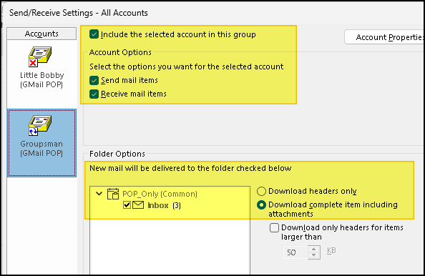425x276 pixels.
Task: Toggle the Inbox folder checkbox
Action: pos(127,205)
